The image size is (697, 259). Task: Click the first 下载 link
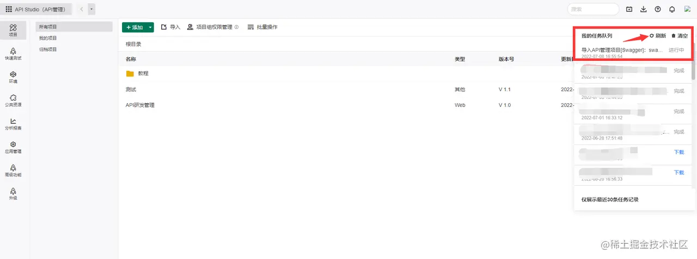coord(679,152)
